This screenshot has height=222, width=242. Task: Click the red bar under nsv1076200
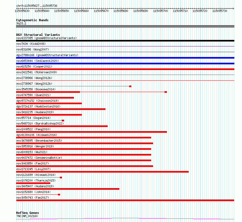[33, 183]
